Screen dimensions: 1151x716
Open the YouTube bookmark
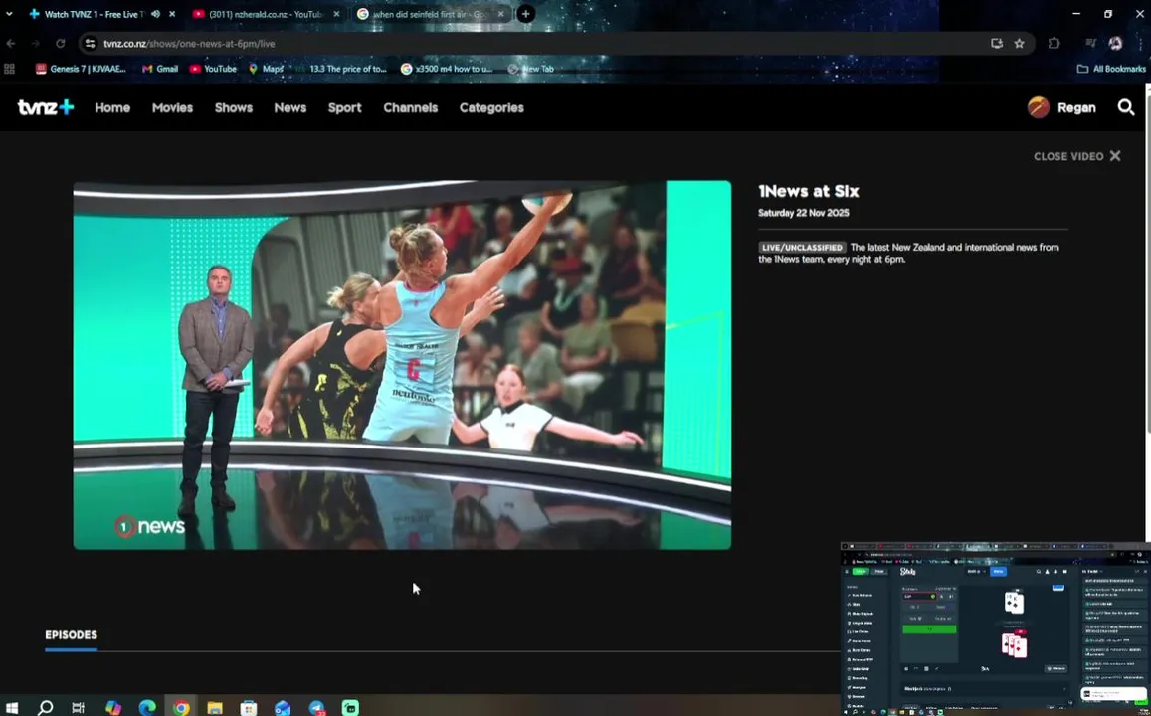213,69
